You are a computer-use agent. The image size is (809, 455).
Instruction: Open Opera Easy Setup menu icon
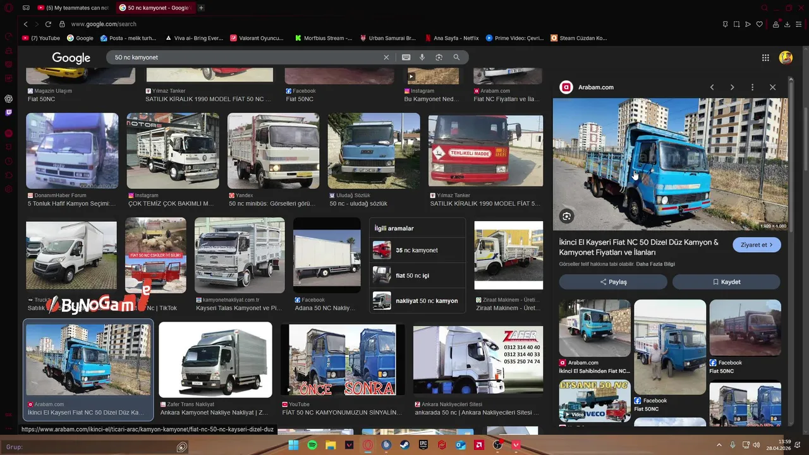[x=800, y=24]
